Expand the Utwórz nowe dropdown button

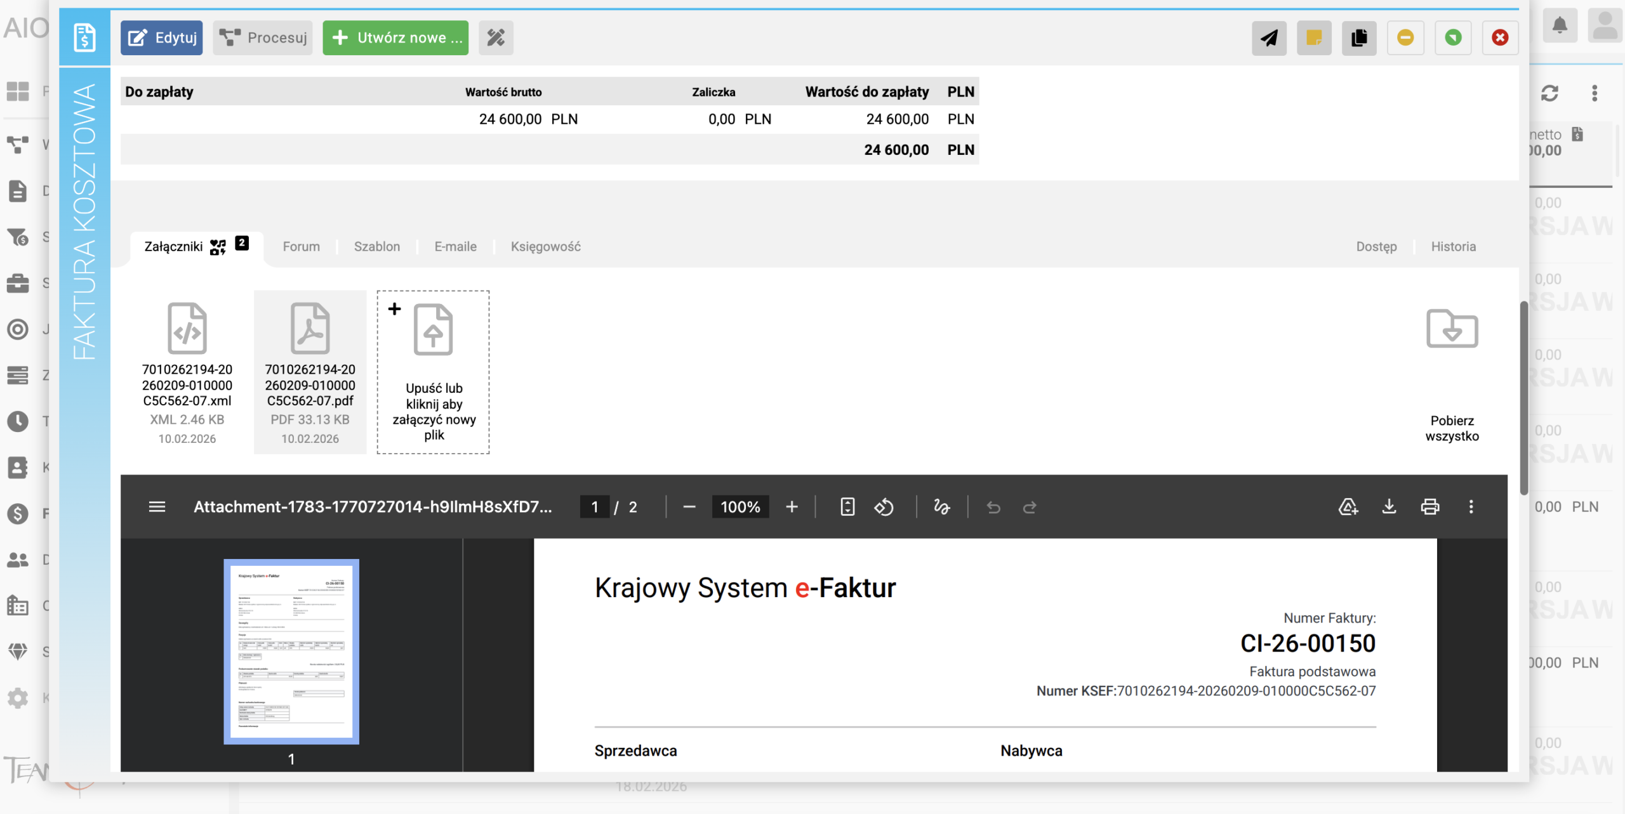[395, 38]
